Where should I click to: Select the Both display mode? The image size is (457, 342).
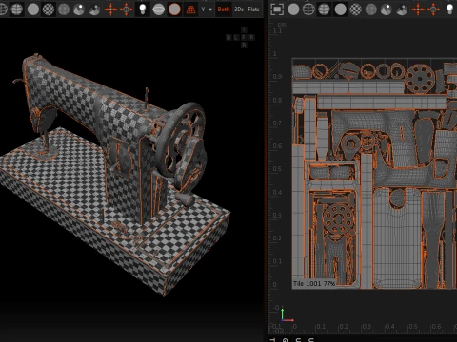(224, 9)
